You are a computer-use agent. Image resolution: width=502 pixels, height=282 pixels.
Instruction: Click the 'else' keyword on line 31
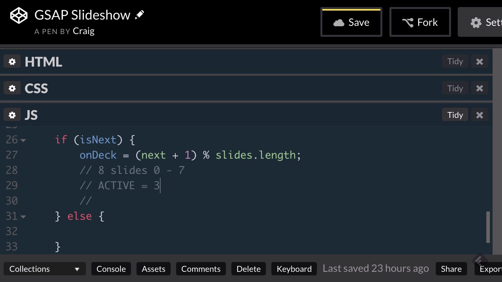[x=80, y=216]
